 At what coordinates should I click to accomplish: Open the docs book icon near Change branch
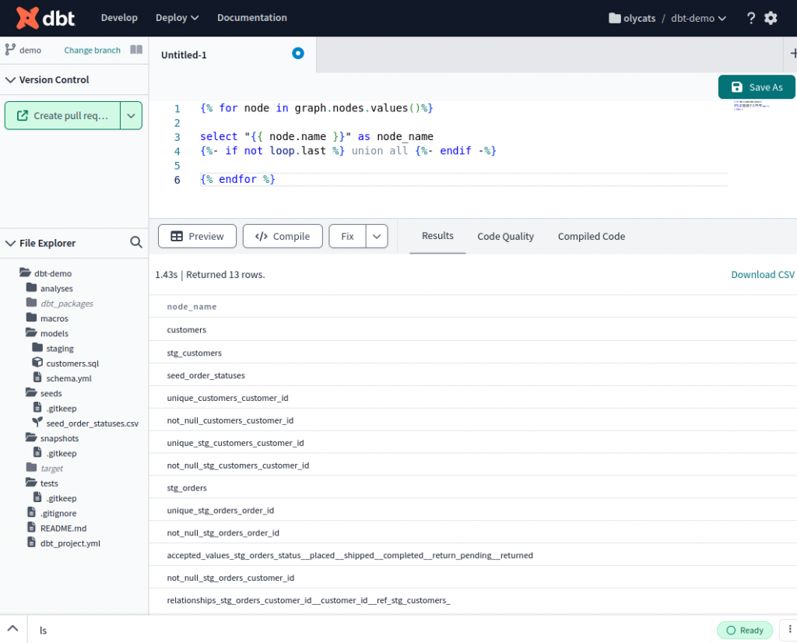pyautogui.click(x=136, y=49)
